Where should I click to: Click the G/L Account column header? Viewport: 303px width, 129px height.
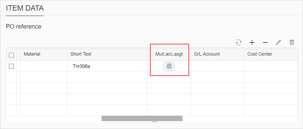click(207, 54)
